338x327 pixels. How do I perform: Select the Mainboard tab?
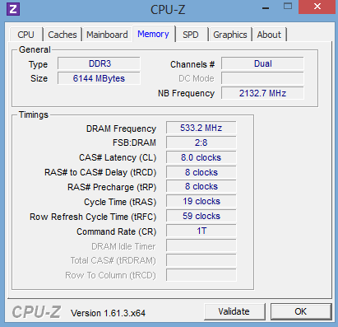(107, 35)
